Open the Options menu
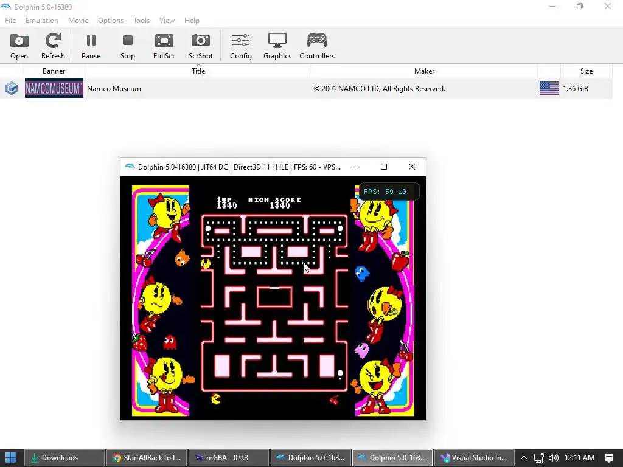This screenshot has height=467, width=623. pyautogui.click(x=111, y=21)
